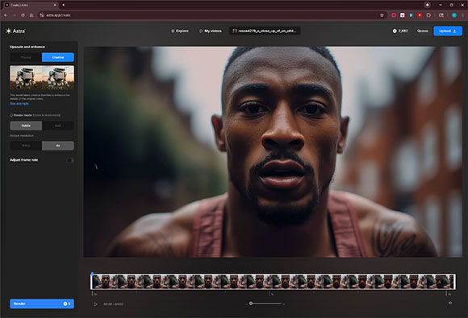Open the Astra logo home link
Image resolution: width=468 pixels, height=318 pixels.
pyautogui.click(x=16, y=31)
